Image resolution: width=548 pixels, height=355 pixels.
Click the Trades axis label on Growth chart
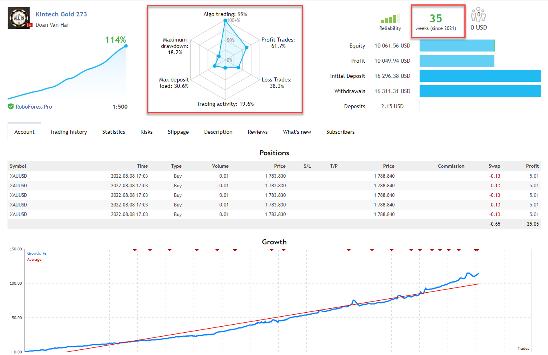pos(523,349)
